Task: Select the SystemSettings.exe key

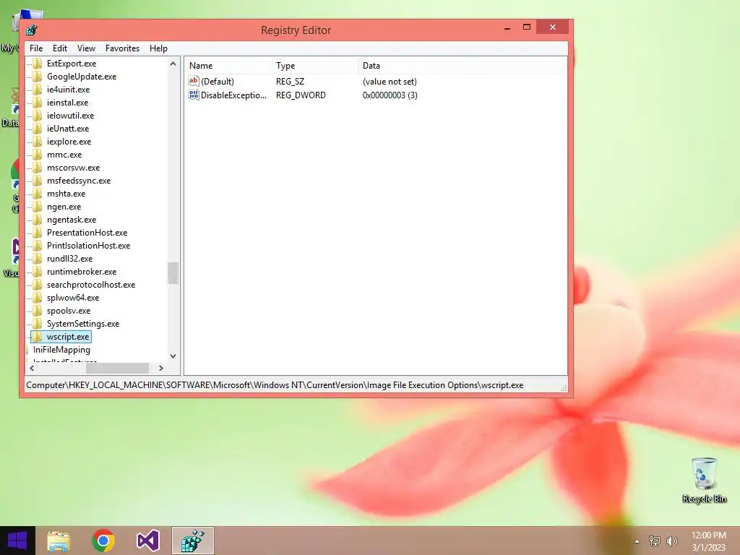Action: pos(82,324)
